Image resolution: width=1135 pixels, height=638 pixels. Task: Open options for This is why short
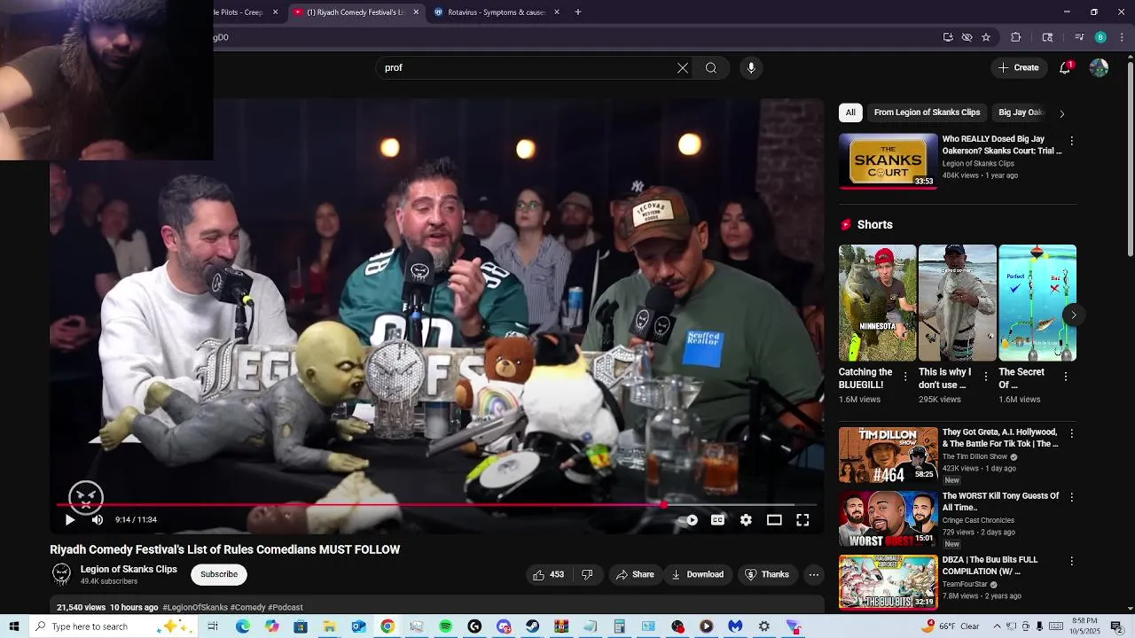(x=985, y=377)
